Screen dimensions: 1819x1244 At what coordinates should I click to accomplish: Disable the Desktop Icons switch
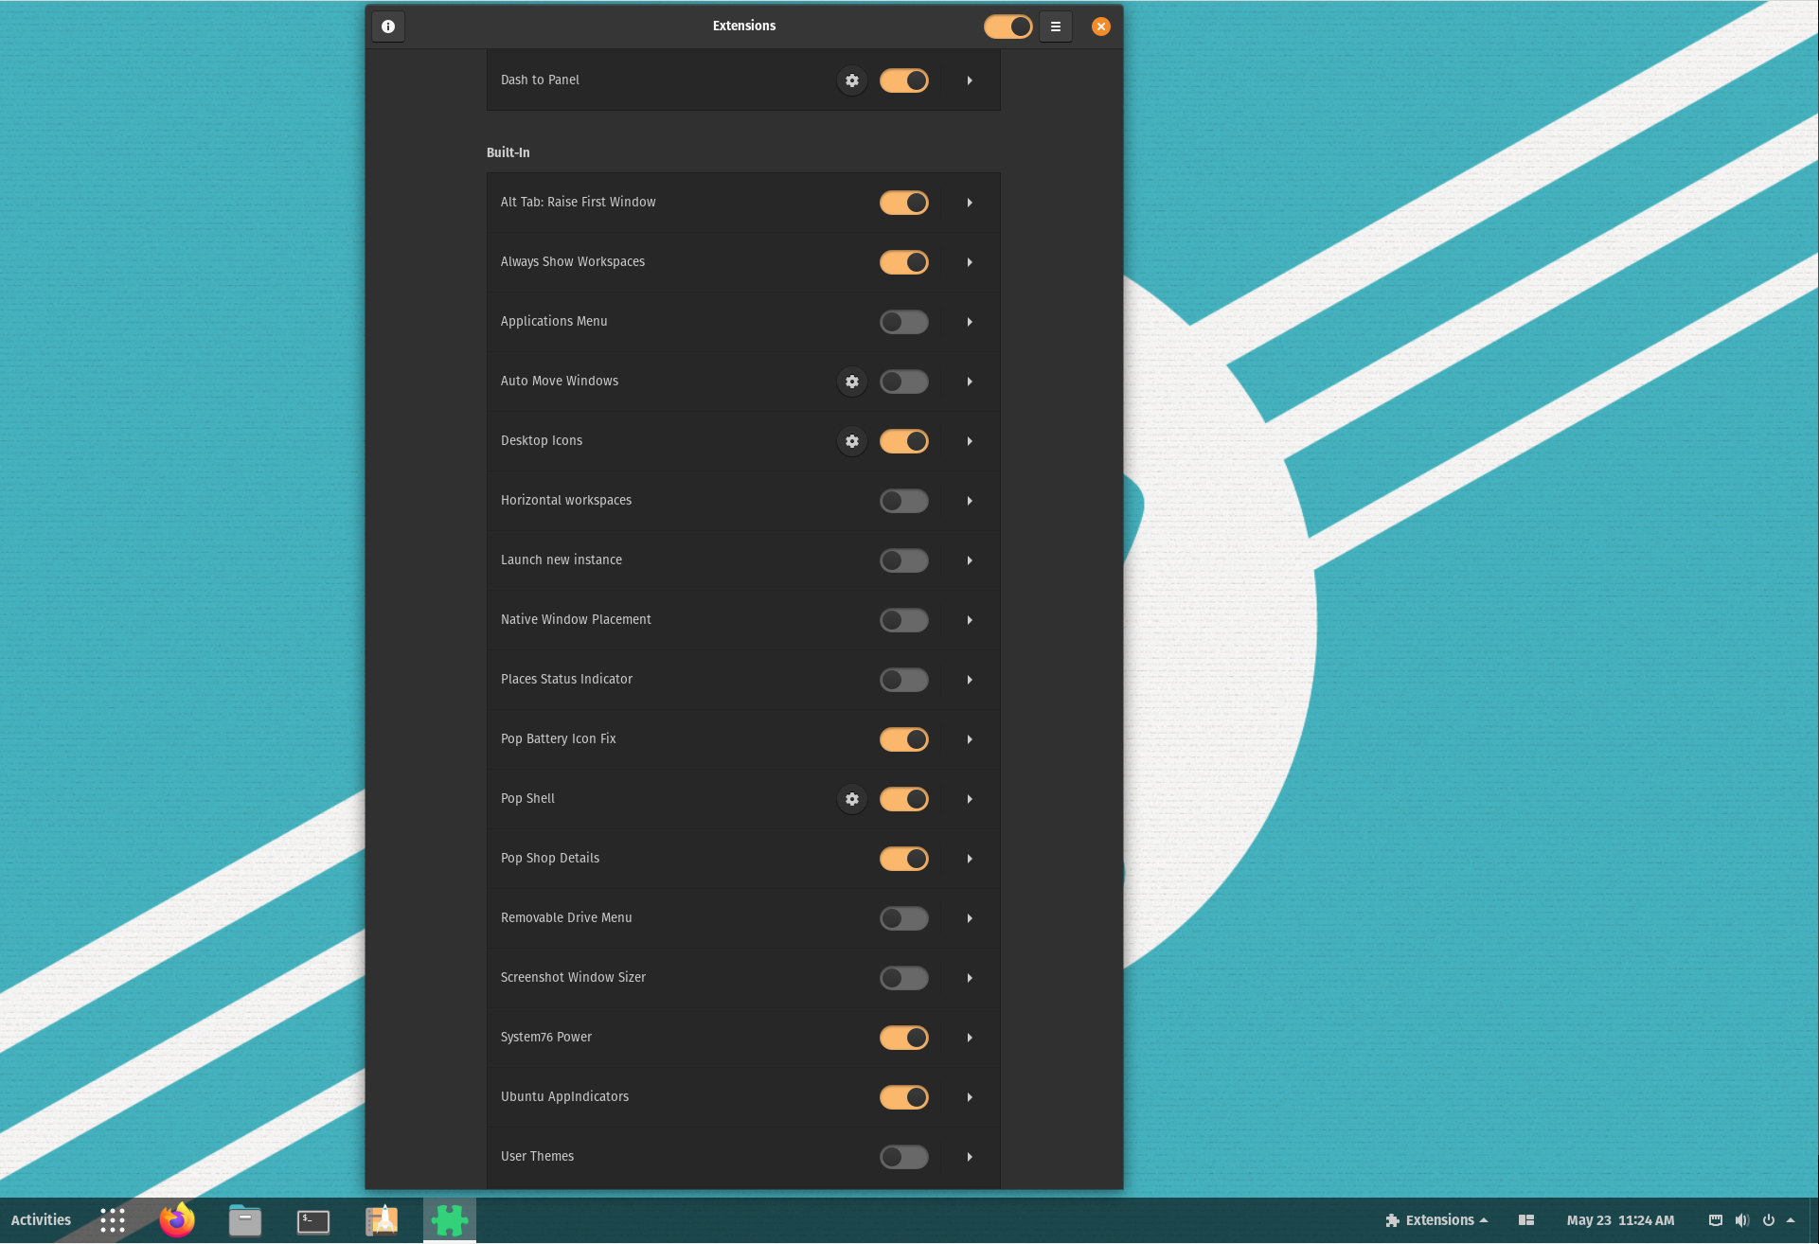pos(904,441)
